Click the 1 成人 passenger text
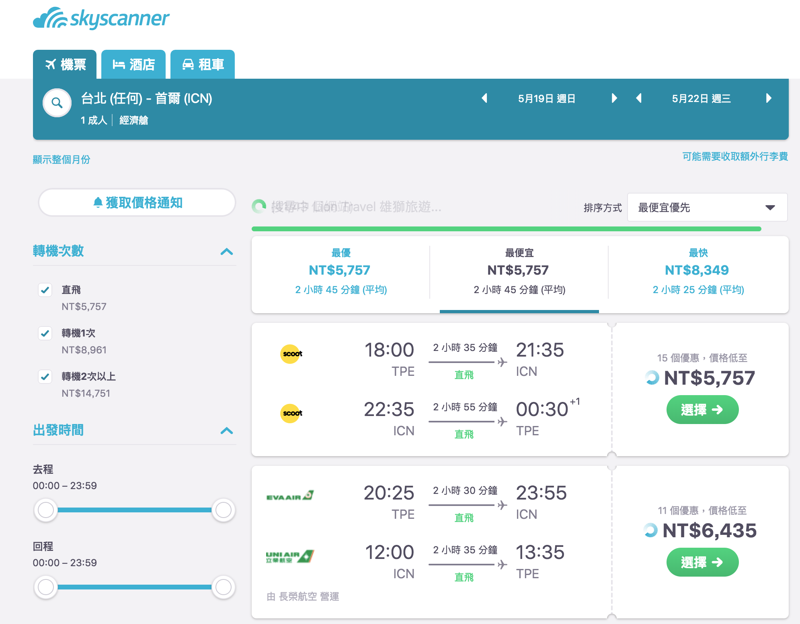The image size is (800, 624). coord(94,120)
